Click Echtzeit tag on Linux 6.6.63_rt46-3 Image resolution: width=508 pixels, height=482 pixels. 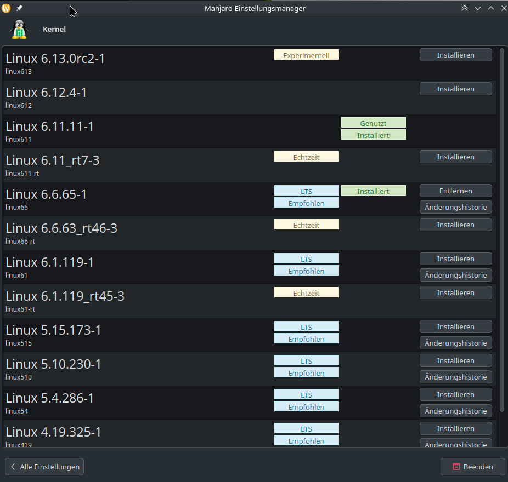point(307,225)
